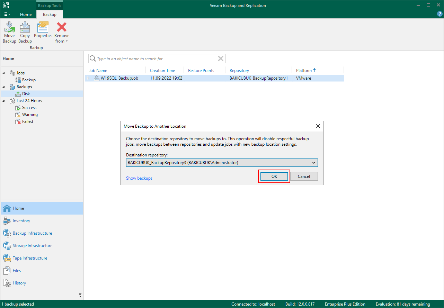Click the Connected to: localhost status
The height and width of the screenshot is (308, 444).
click(x=253, y=304)
